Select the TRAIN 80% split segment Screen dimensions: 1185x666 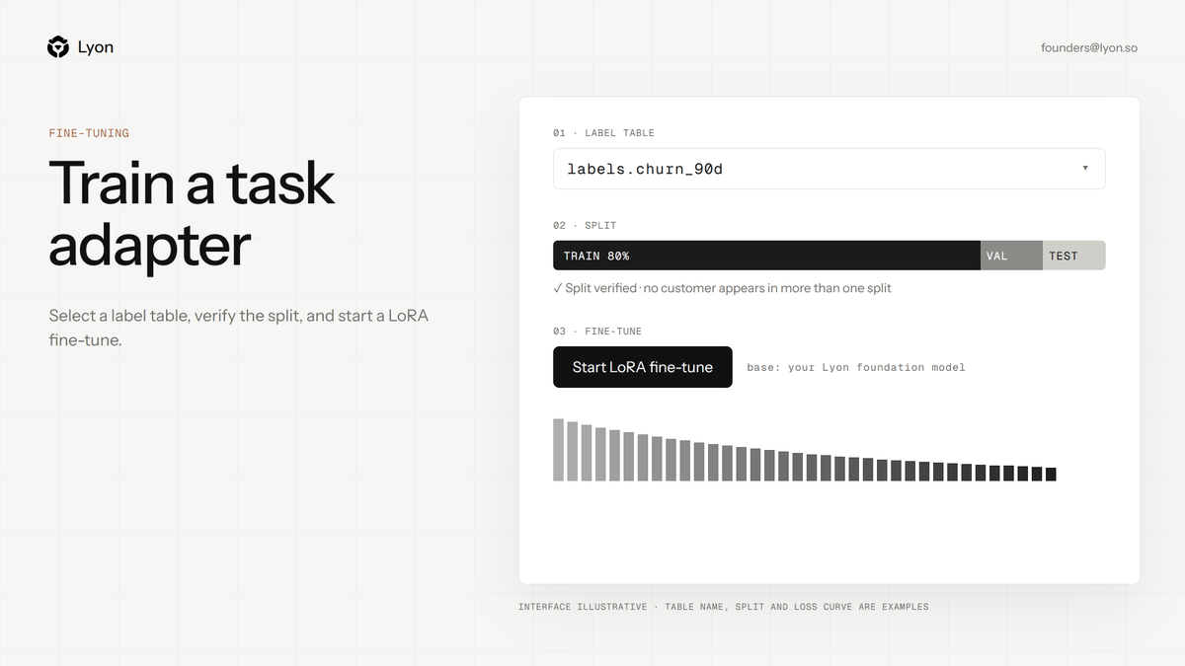coord(766,256)
